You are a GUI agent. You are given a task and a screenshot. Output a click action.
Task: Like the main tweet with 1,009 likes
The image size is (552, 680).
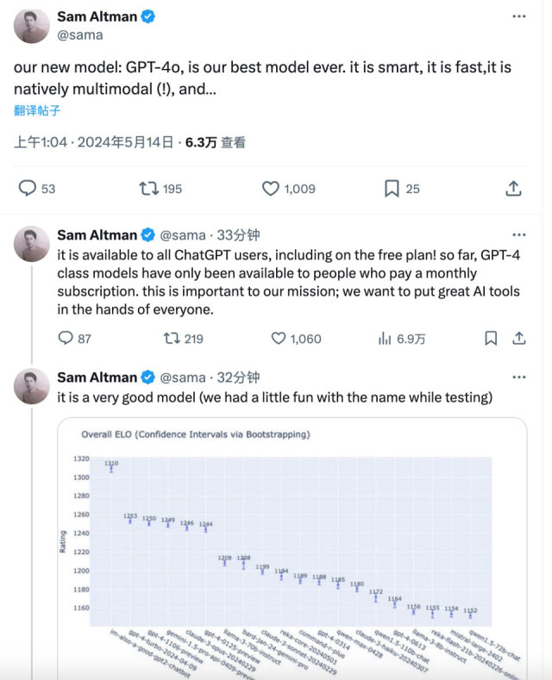(271, 188)
